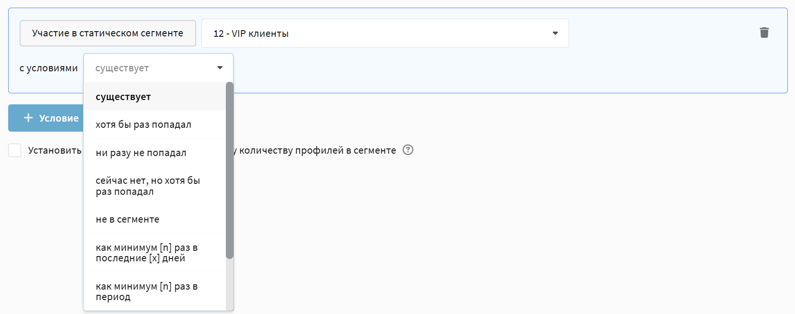Viewport: 795px width, 314px height.
Task: Click the plus icon on Условие button
Action: (x=28, y=118)
